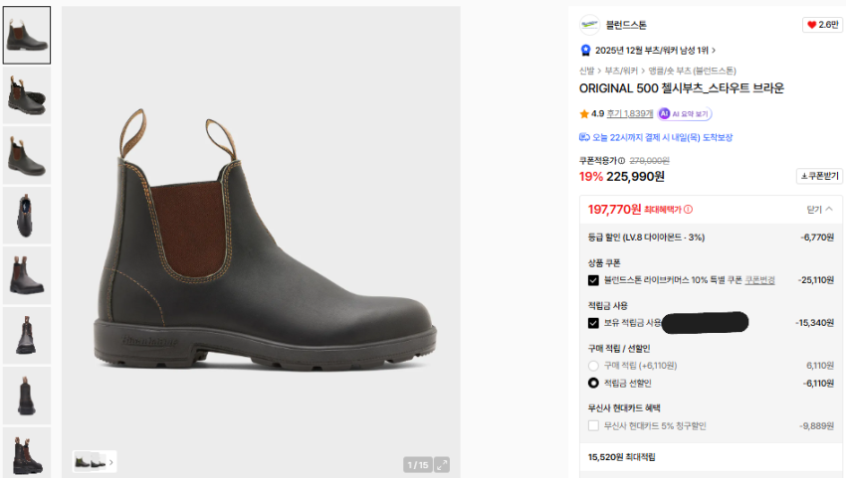
Task: Go to 부츠/워커 breadcrumb category
Action: tap(621, 71)
